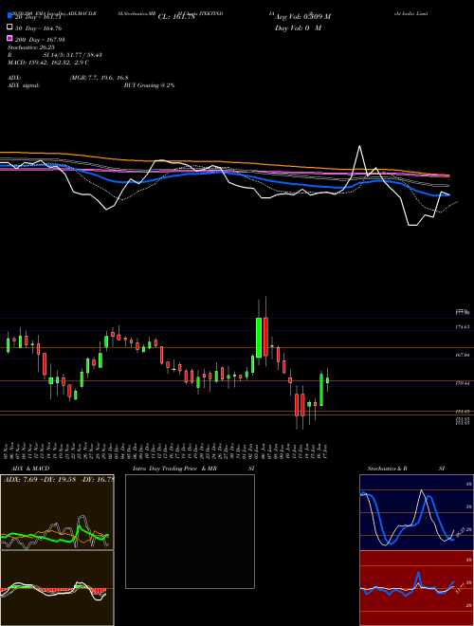Click the blue 20 Day legend swatch
This screenshot has width=474, height=626.
coord(9,16)
